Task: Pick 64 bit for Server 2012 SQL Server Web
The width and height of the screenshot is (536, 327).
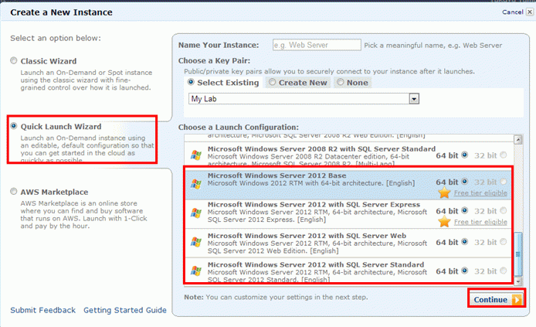Action: [x=464, y=242]
